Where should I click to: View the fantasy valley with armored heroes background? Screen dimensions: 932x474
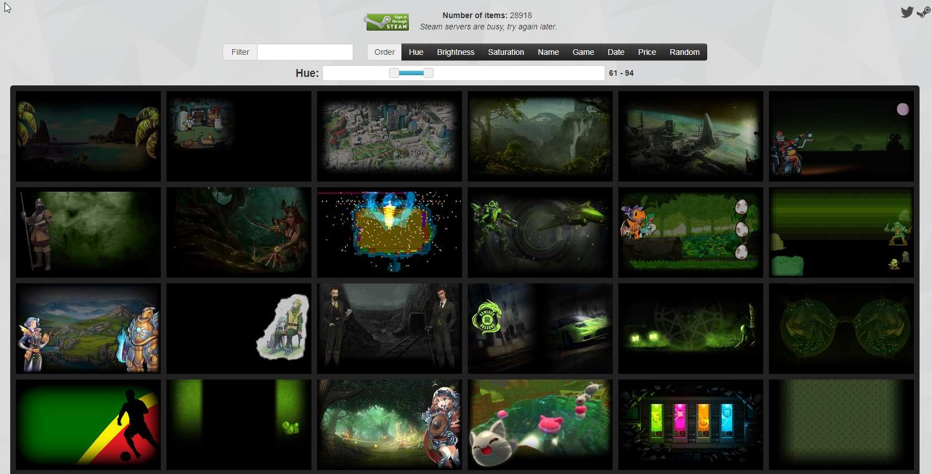coord(88,329)
